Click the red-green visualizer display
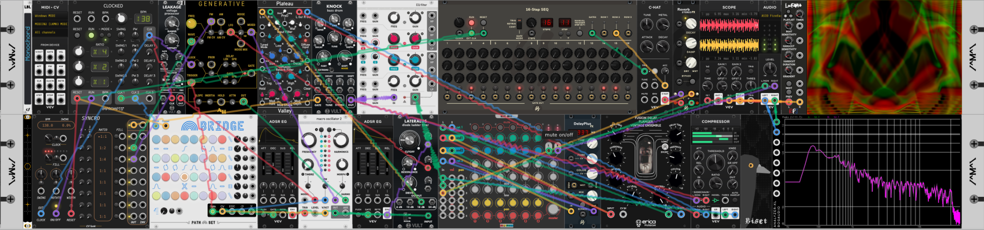Image resolution: width=984 pixels, height=230 pixels. [884, 57]
